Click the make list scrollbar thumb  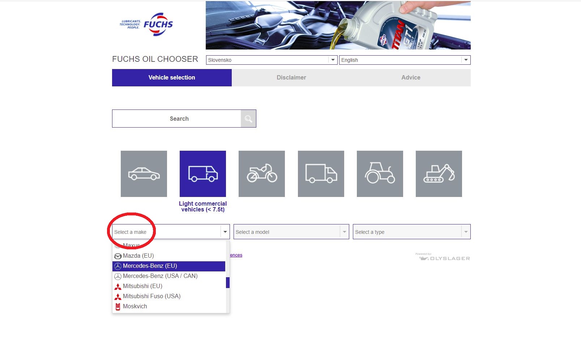(228, 283)
